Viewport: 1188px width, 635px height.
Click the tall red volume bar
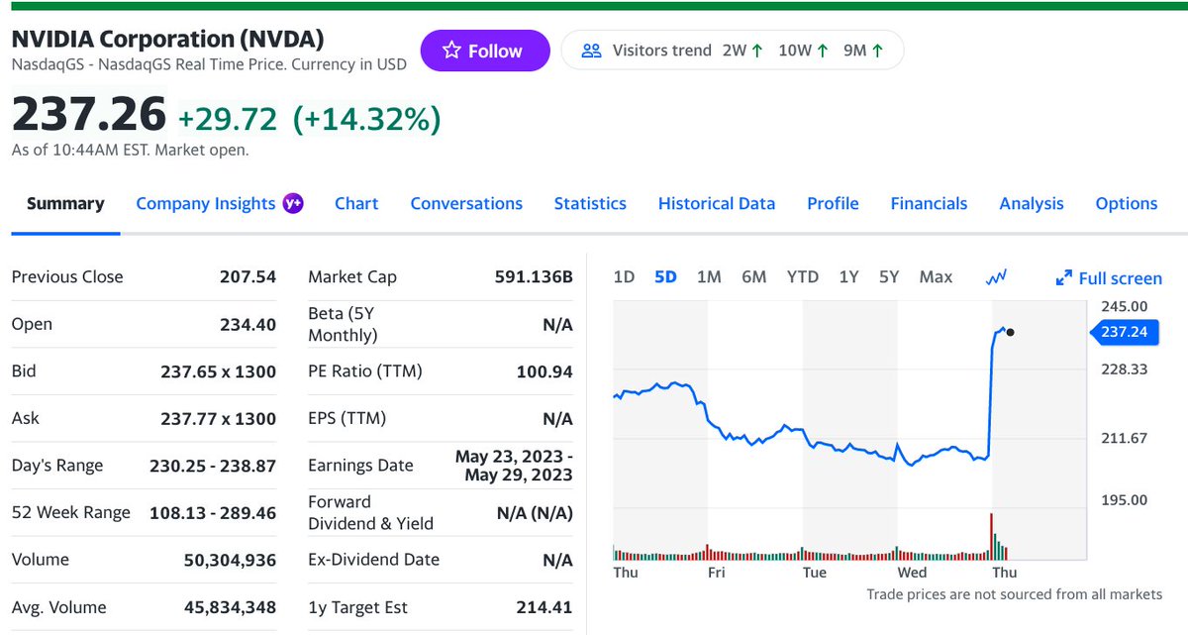click(991, 537)
